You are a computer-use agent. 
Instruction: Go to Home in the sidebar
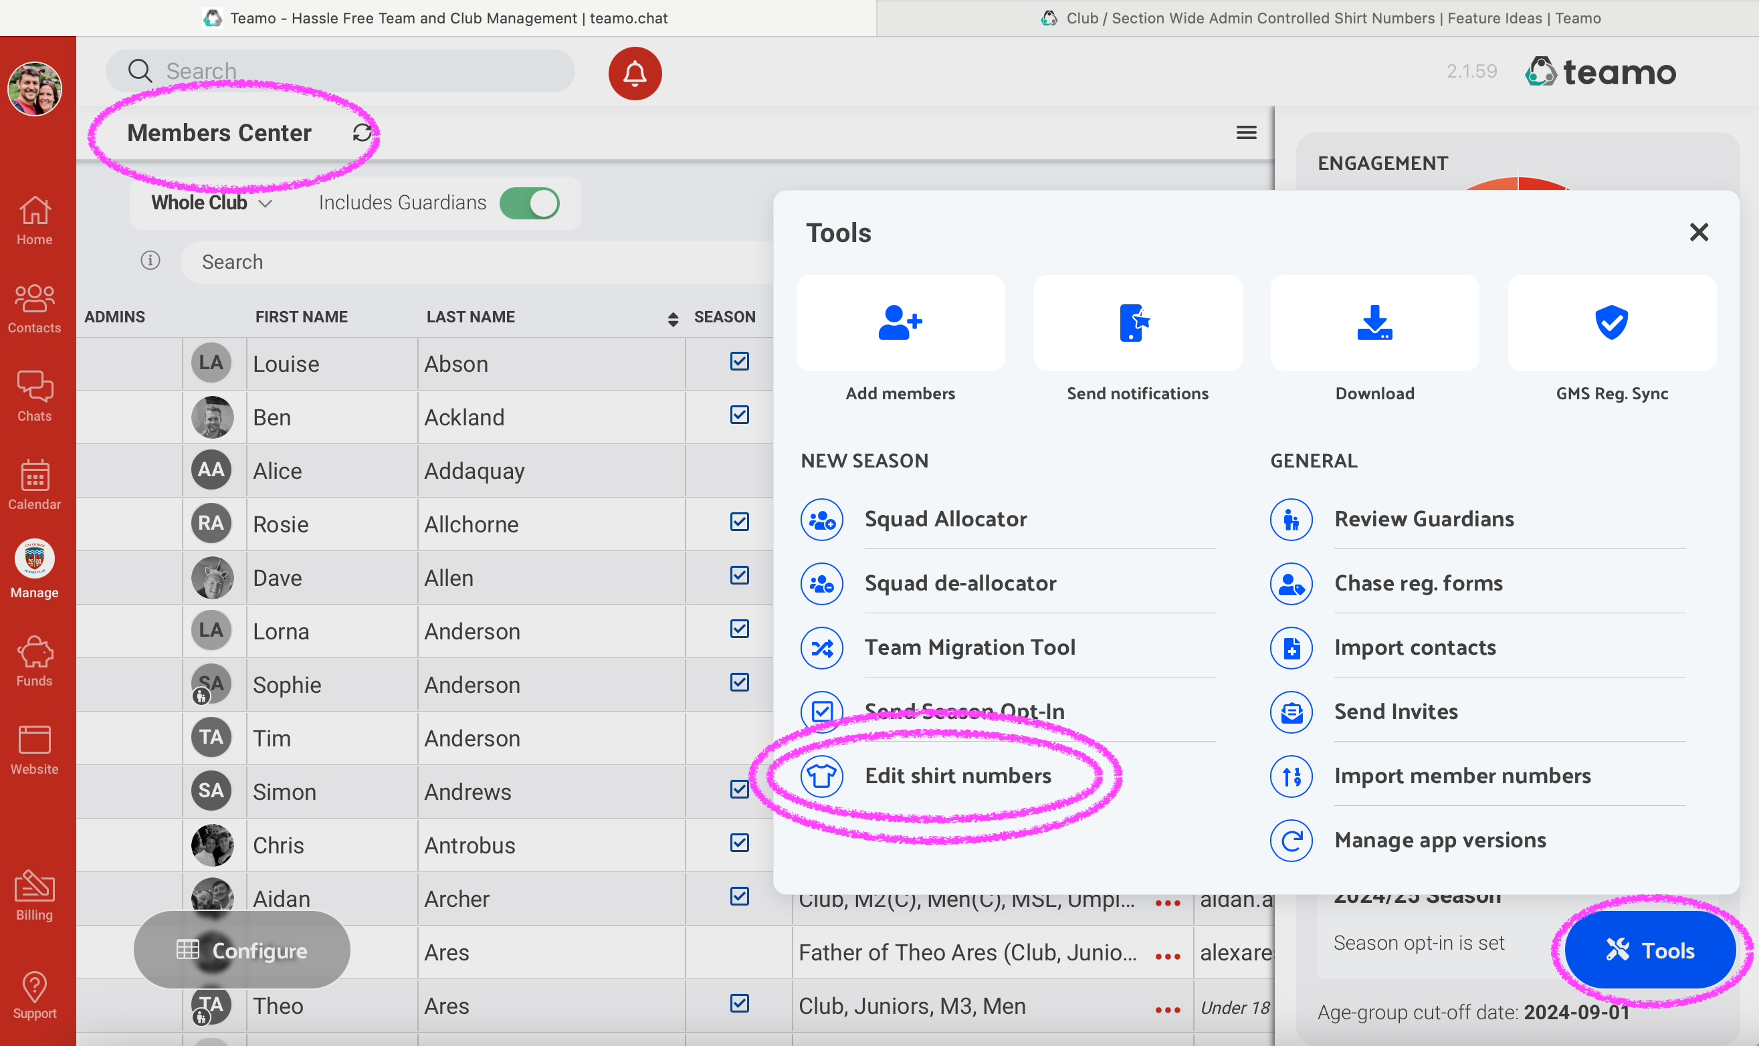click(x=35, y=221)
